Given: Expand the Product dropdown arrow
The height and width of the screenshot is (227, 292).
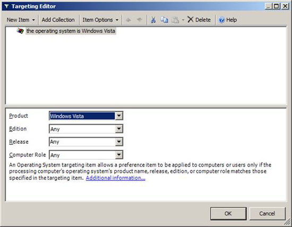Looking at the screenshot, I should (x=119, y=116).
